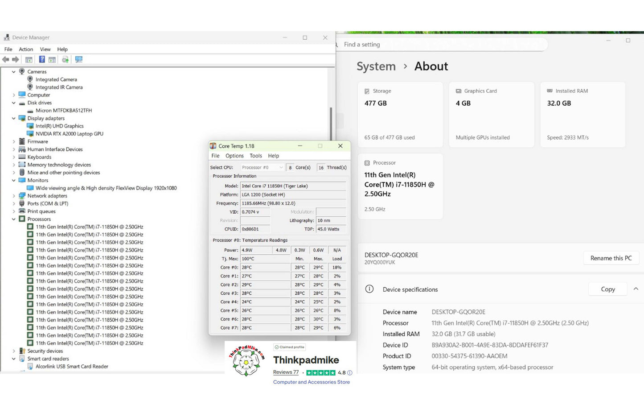Collapse the Device specifications section chevron
Screen dimensions: 644x405
636,289
